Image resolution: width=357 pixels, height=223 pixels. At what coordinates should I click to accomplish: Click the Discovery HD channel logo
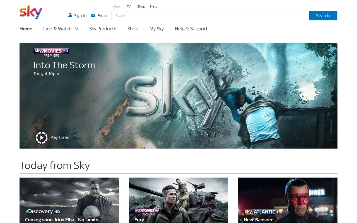44,212
